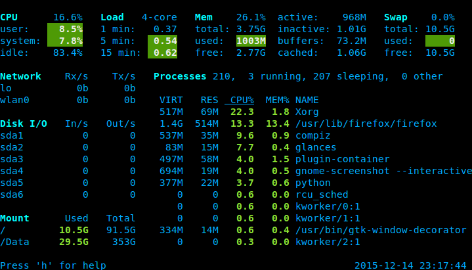Click the highlighted system CPU value 7.8%

[x=65, y=41]
